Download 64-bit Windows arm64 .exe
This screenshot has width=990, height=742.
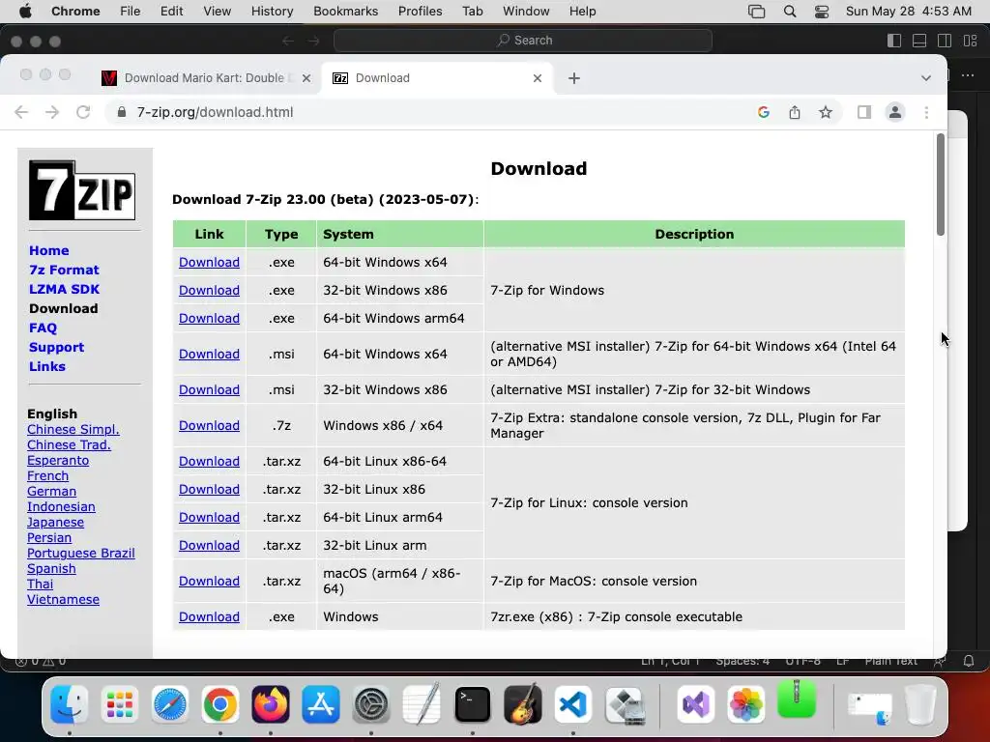click(209, 319)
